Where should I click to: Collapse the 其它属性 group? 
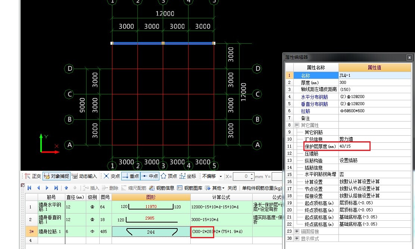[x=297, y=125]
